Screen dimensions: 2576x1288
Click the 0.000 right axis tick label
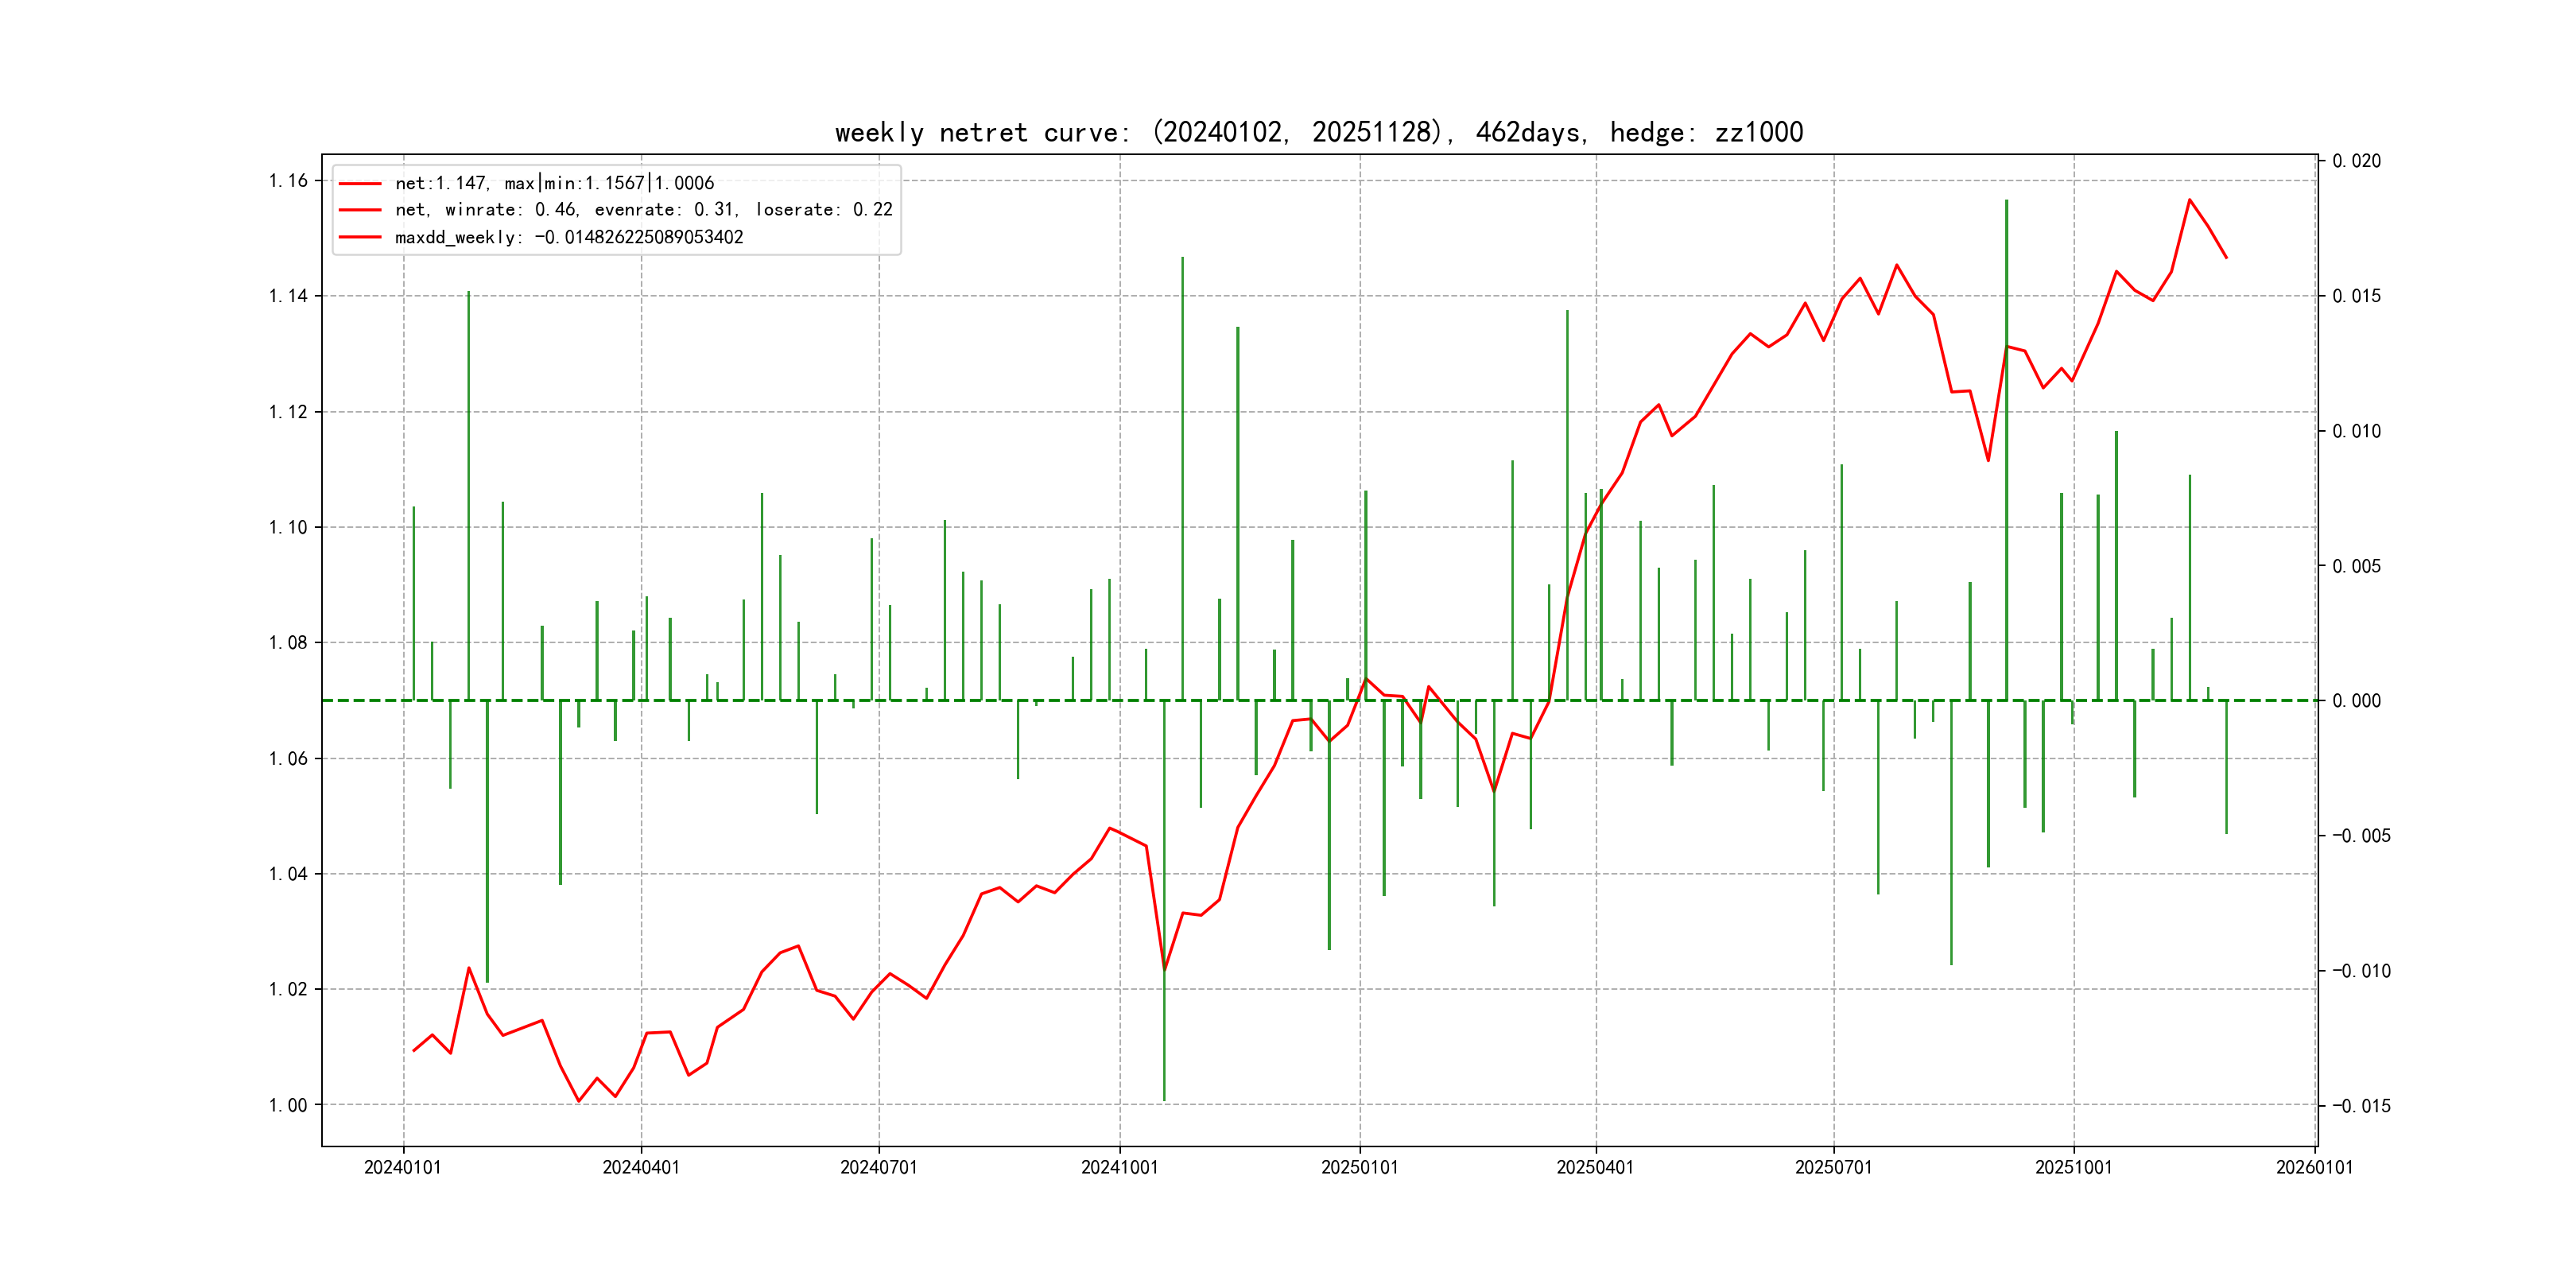[2356, 701]
